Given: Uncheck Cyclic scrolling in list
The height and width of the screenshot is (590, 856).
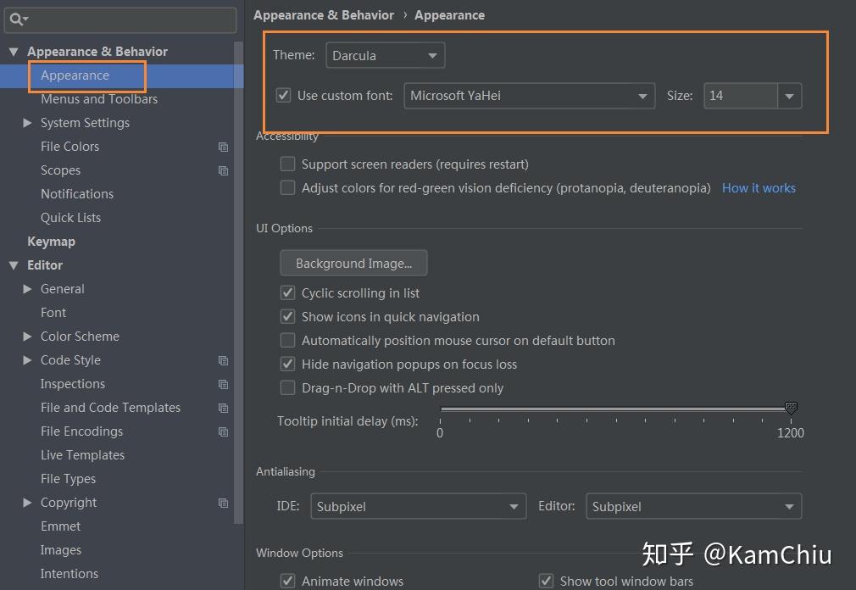Looking at the screenshot, I should click(x=287, y=292).
